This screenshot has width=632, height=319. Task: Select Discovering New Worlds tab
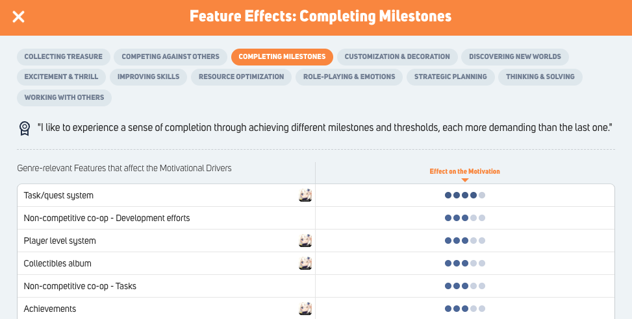pyautogui.click(x=514, y=56)
